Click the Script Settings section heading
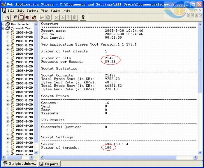 (x=57, y=137)
